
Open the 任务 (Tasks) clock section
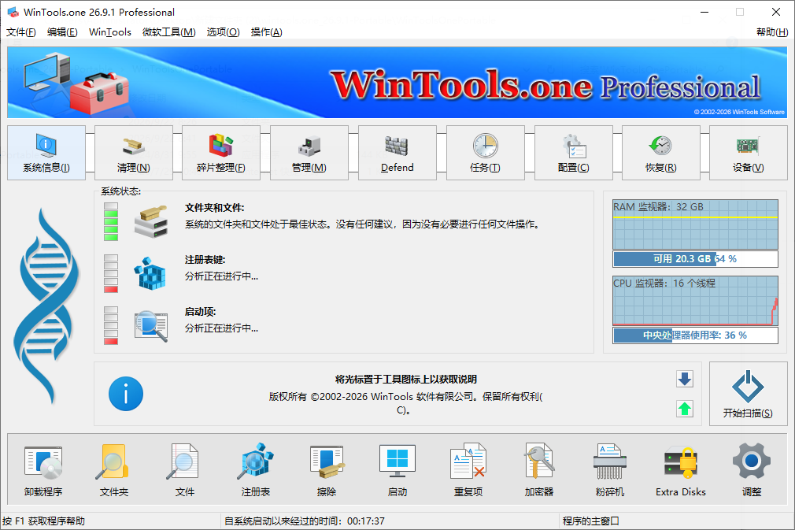pos(485,153)
